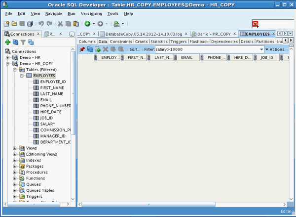Screen dimensions: 296x217
Task: Click the SQL Worksheet connection icon
Action: click(x=116, y=24)
